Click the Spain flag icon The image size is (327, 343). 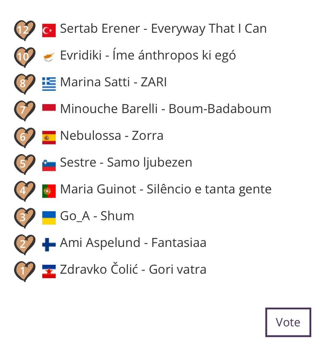(49, 138)
